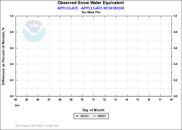Click x-axis tick label 11
Image resolution: width=182 pixels, height=130 pixels.
93,100
